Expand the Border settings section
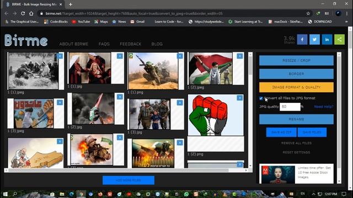Screen dimensions: 353x198 tap(296, 74)
